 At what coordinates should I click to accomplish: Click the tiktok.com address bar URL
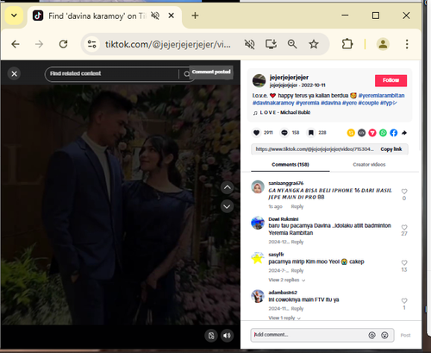(168, 44)
